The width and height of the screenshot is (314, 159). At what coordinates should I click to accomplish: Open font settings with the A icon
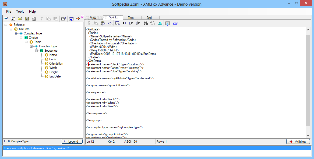pyautogui.click(x=160, y=23)
